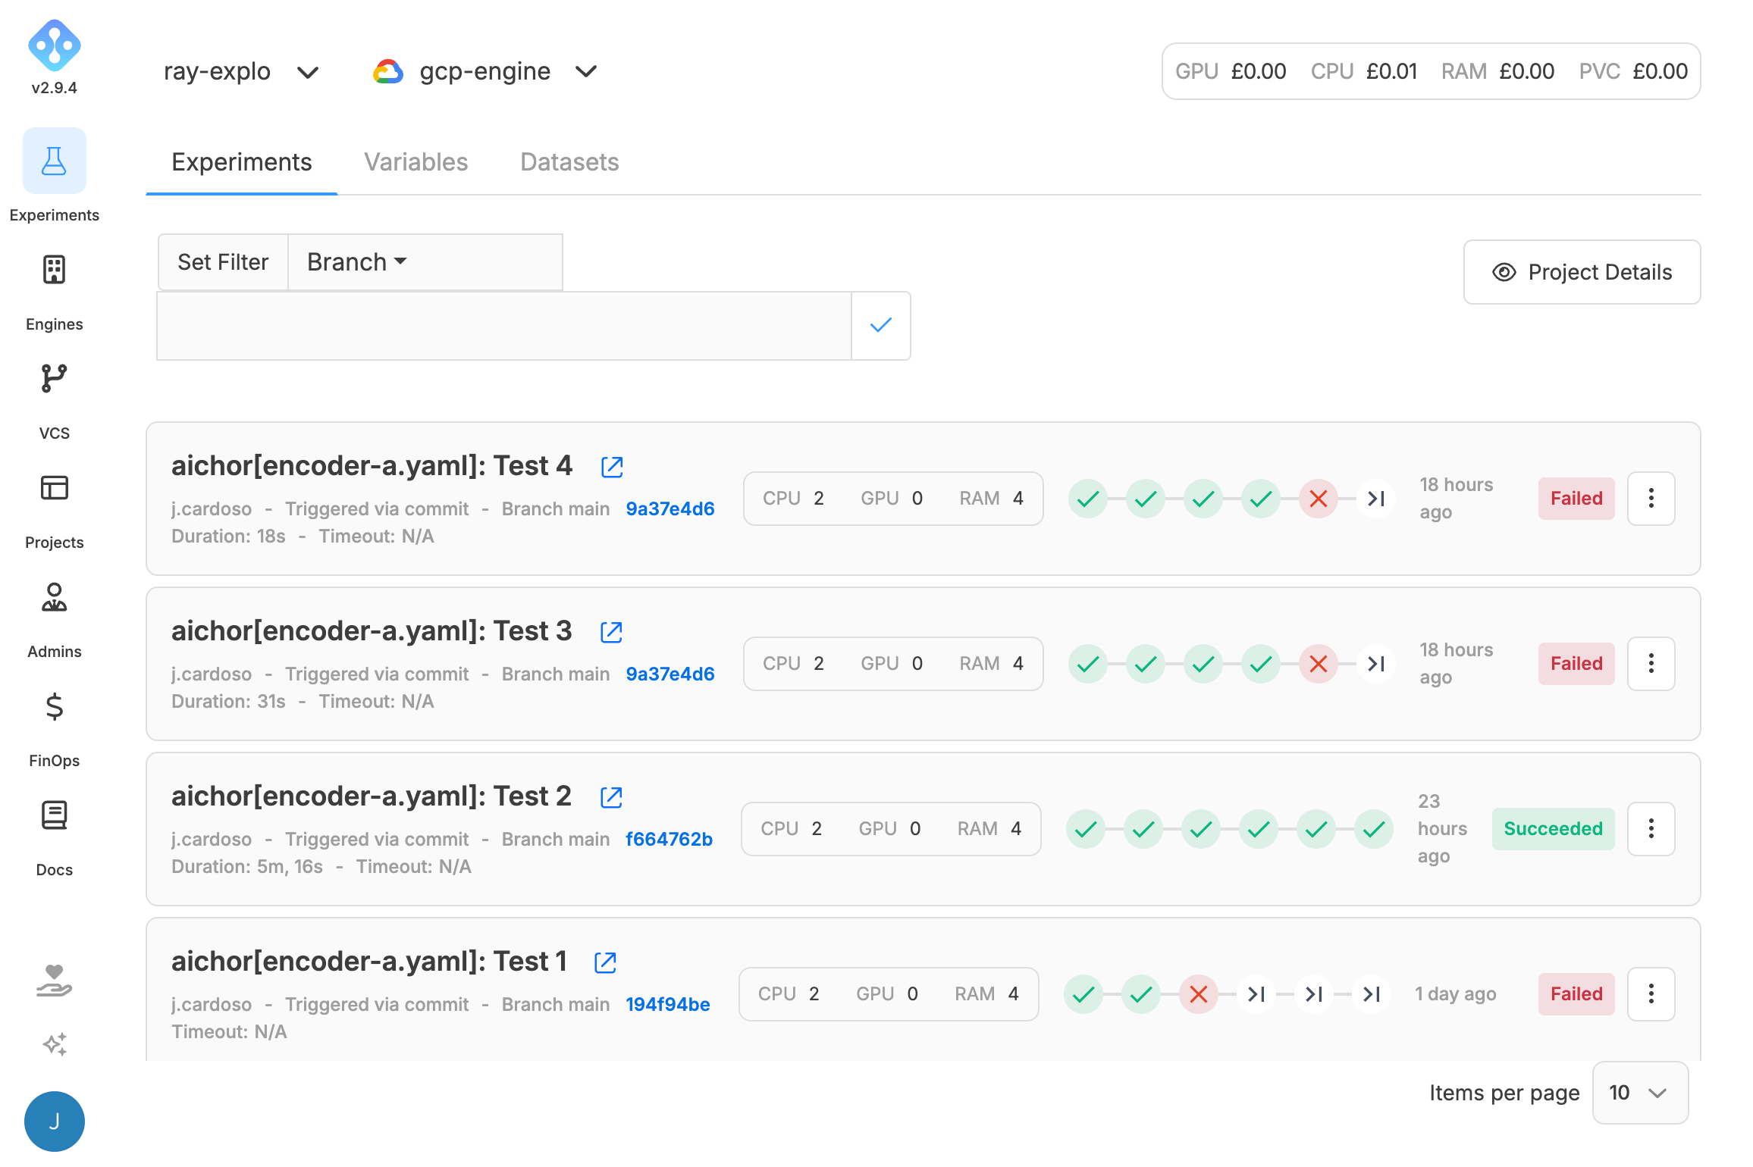Click the heart-in-hand support icon
1753x1167 pixels.
point(54,981)
